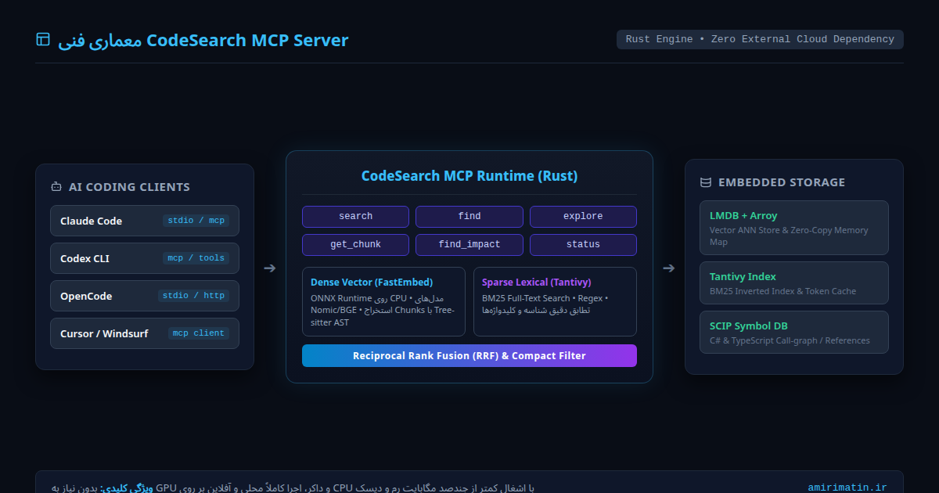Click the AI CODING CLIENTS heading
The width and height of the screenshot is (939, 493).
click(x=129, y=187)
